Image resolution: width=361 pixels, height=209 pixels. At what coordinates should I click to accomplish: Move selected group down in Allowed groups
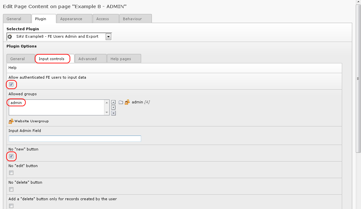(x=113, y=108)
